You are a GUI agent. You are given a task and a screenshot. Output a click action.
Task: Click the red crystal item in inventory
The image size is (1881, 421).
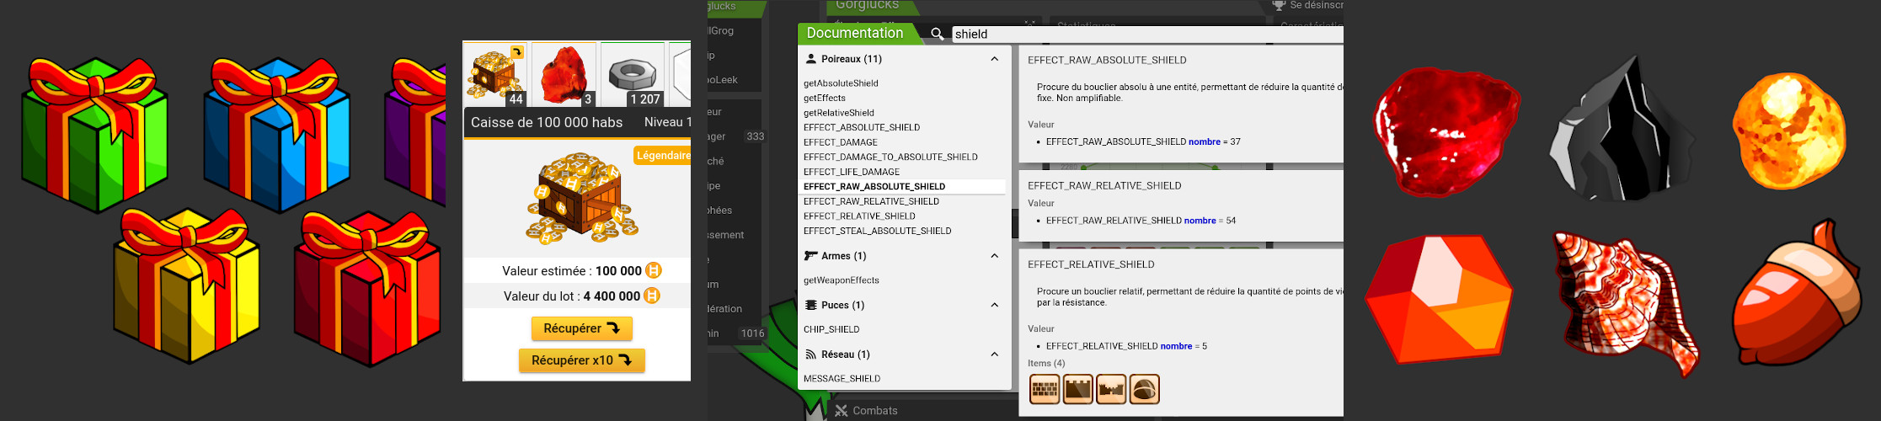click(564, 75)
